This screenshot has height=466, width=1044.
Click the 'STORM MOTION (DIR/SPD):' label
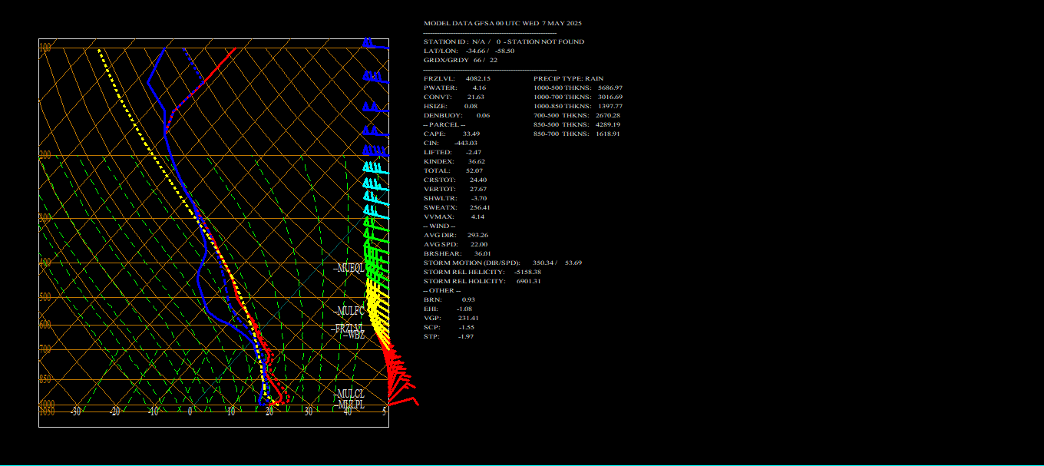click(x=471, y=263)
